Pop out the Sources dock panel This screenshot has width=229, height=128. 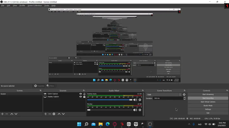[x=84, y=91]
